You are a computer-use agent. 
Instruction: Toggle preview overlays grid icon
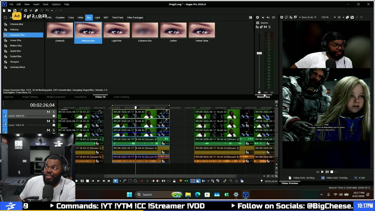click(339, 17)
